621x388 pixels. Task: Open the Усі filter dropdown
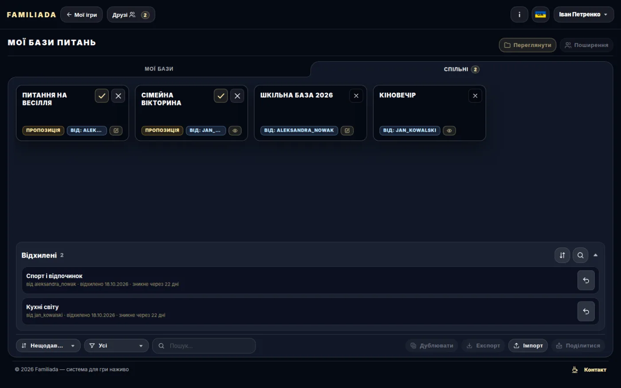[x=116, y=345]
